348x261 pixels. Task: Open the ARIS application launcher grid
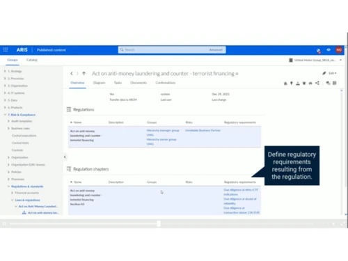tap(6, 49)
